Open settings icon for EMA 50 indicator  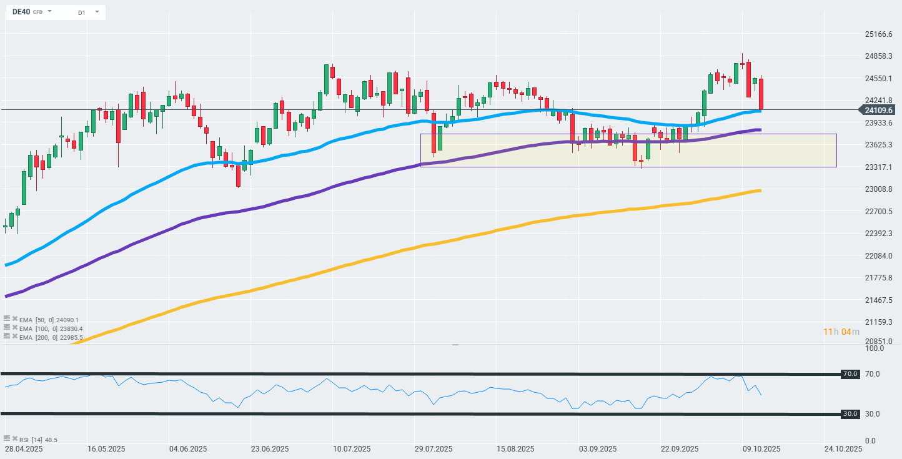tap(7, 318)
